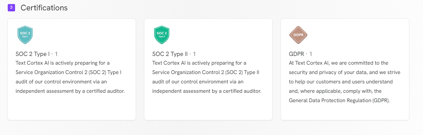423x135 pixels.
Task: Click the count next to SOC 2 Type II
Action: 194,54
